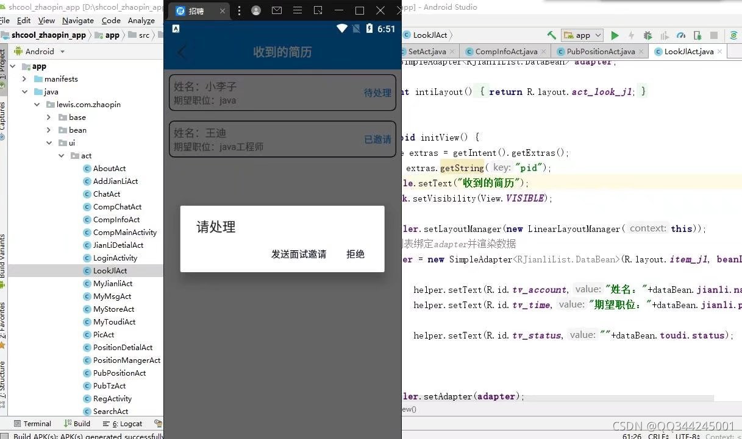Select PositionMangerAct in project tree

(x=122, y=360)
